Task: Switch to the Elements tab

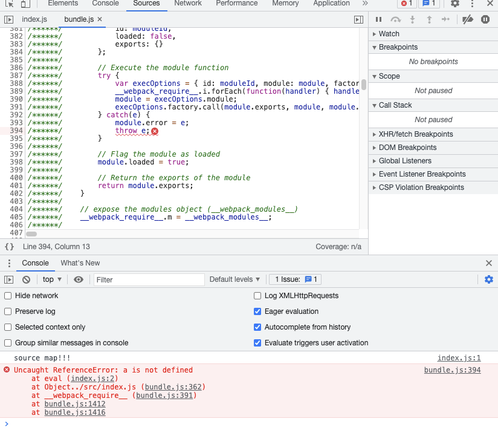Action: pyautogui.click(x=63, y=4)
